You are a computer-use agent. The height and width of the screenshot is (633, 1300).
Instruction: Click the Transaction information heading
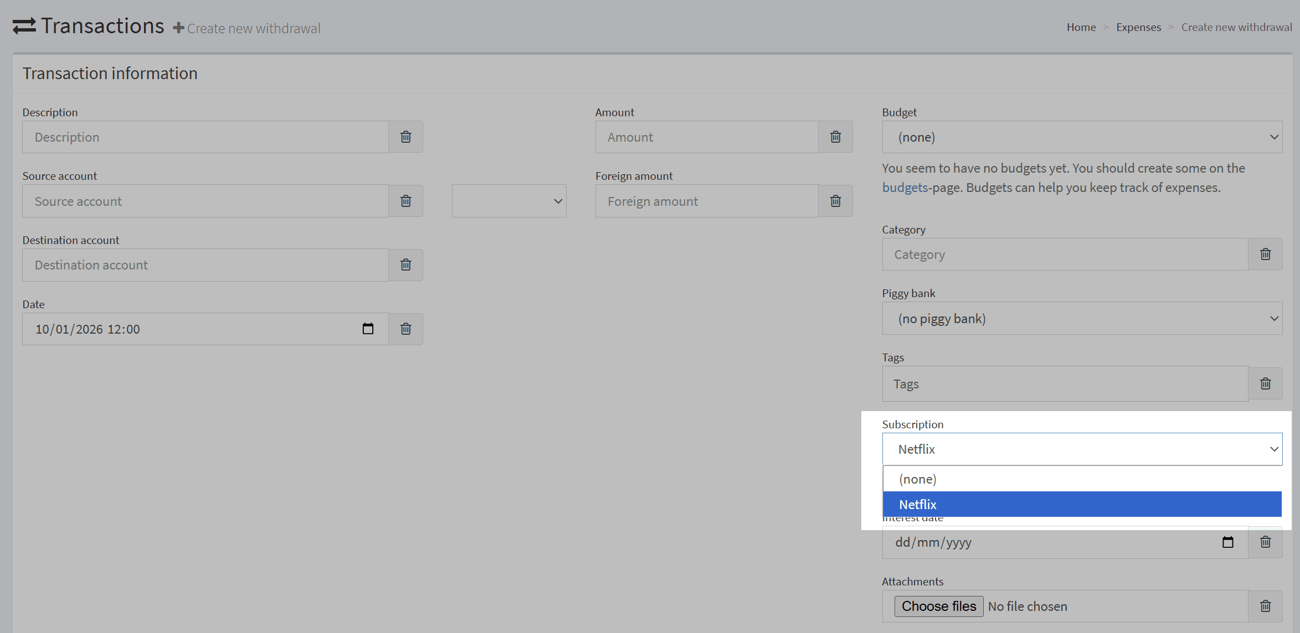pos(110,73)
